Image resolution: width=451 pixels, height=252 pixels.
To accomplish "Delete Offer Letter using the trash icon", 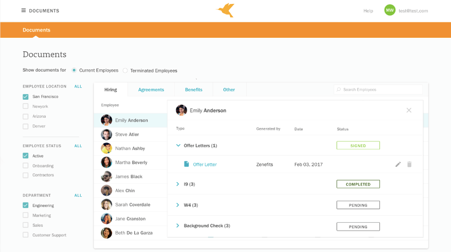I will (409, 164).
